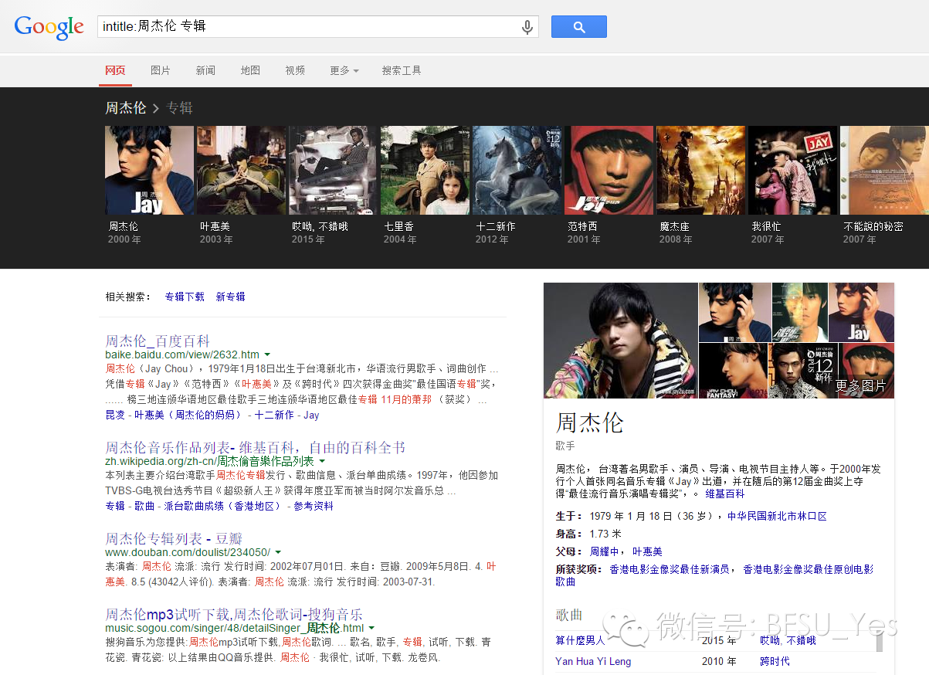Expand dropdown arrow beside www.douban.com URL
The width and height of the screenshot is (929, 675).
[x=278, y=553]
